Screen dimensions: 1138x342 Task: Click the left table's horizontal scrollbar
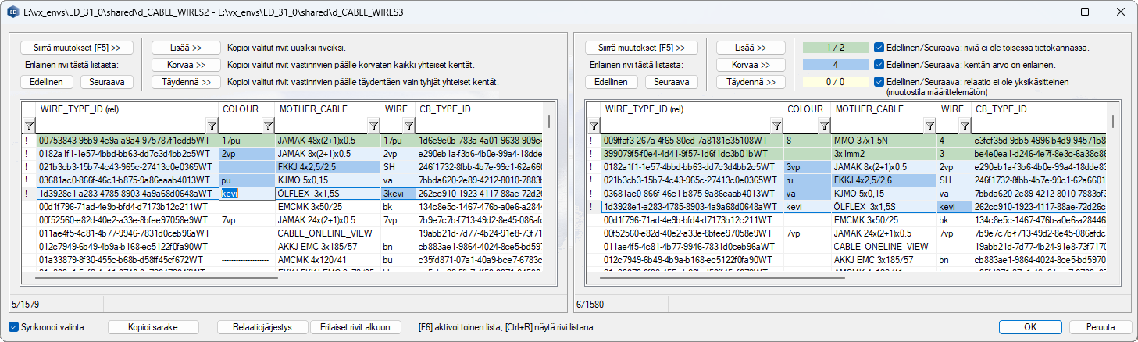pyautogui.click(x=156, y=277)
